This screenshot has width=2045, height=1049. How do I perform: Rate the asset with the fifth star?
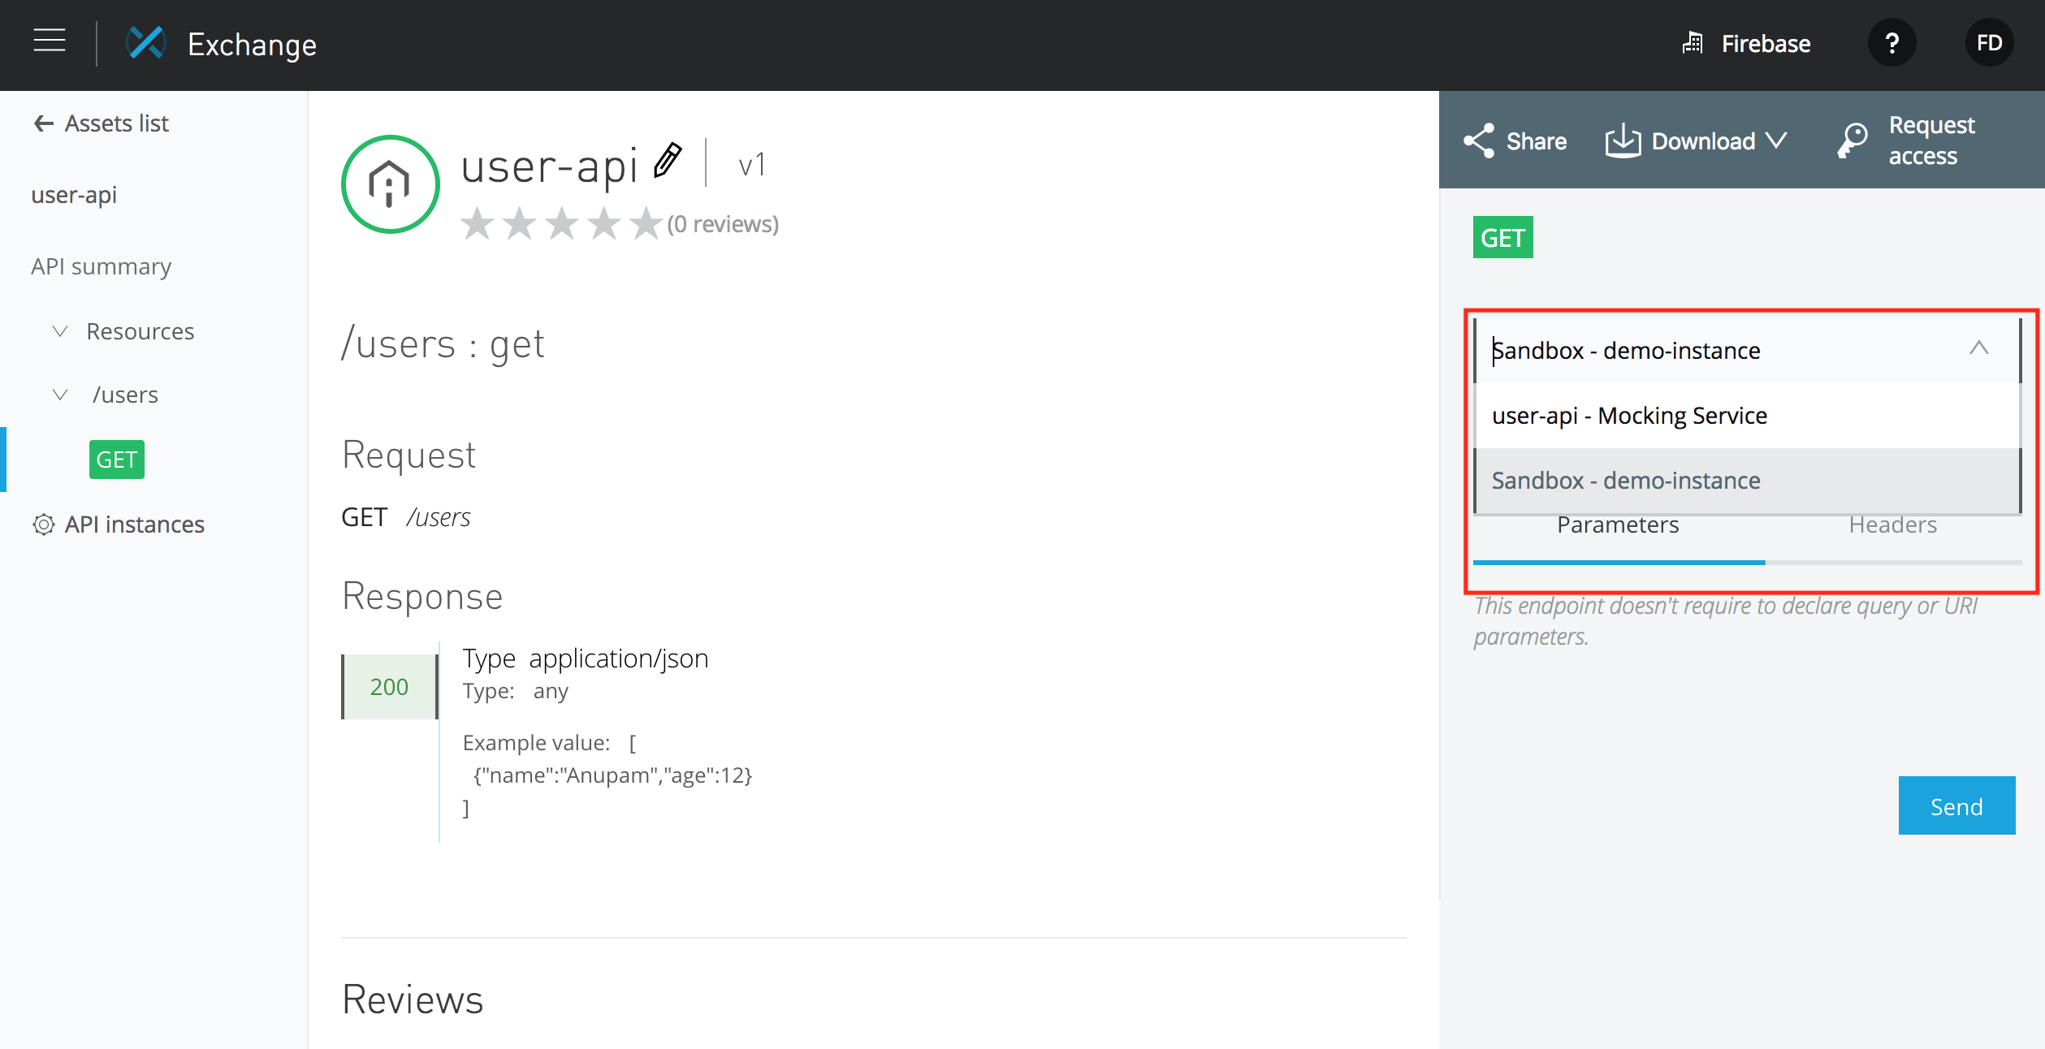pyautogui.click(x=646, y=223)
